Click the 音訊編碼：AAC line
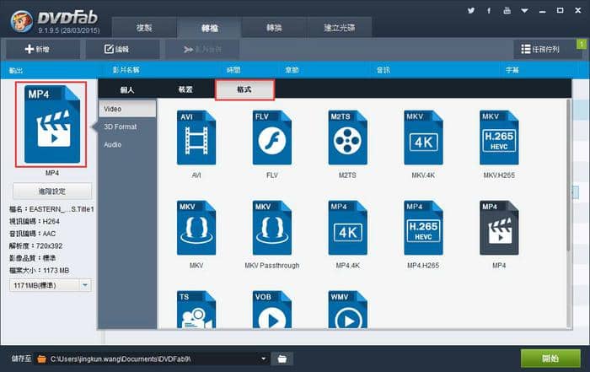590x372 pixels. 32,234
